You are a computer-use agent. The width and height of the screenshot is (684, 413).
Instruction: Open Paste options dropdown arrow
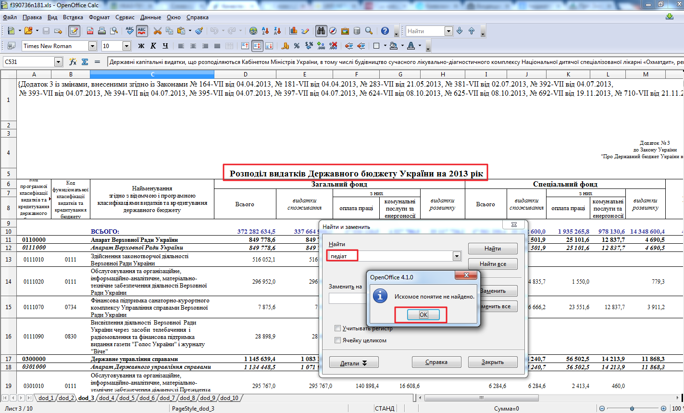[x=190, y=31]
